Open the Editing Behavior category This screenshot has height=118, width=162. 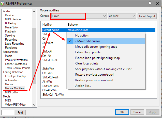coord(13,72)
